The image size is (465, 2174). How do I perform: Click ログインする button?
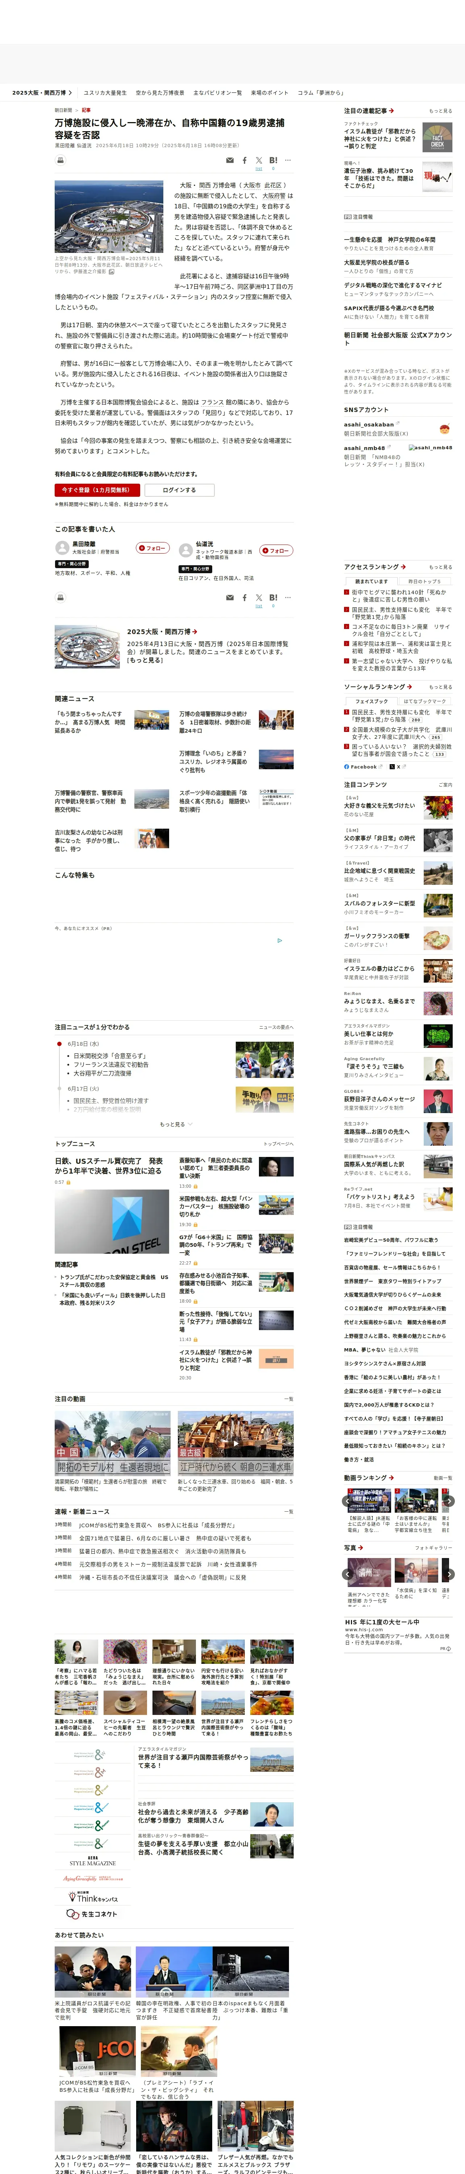coord(179,490)
